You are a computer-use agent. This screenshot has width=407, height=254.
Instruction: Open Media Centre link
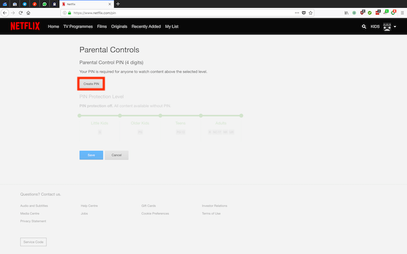(x=30, y=213)
